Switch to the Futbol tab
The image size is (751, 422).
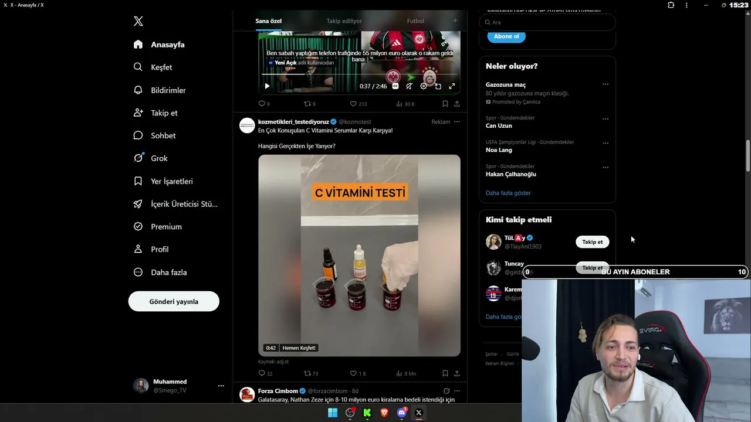click(x=415, y=21)
